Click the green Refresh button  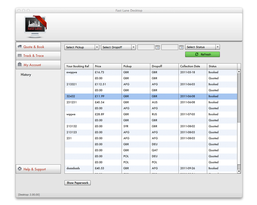(x=202, y=54)
